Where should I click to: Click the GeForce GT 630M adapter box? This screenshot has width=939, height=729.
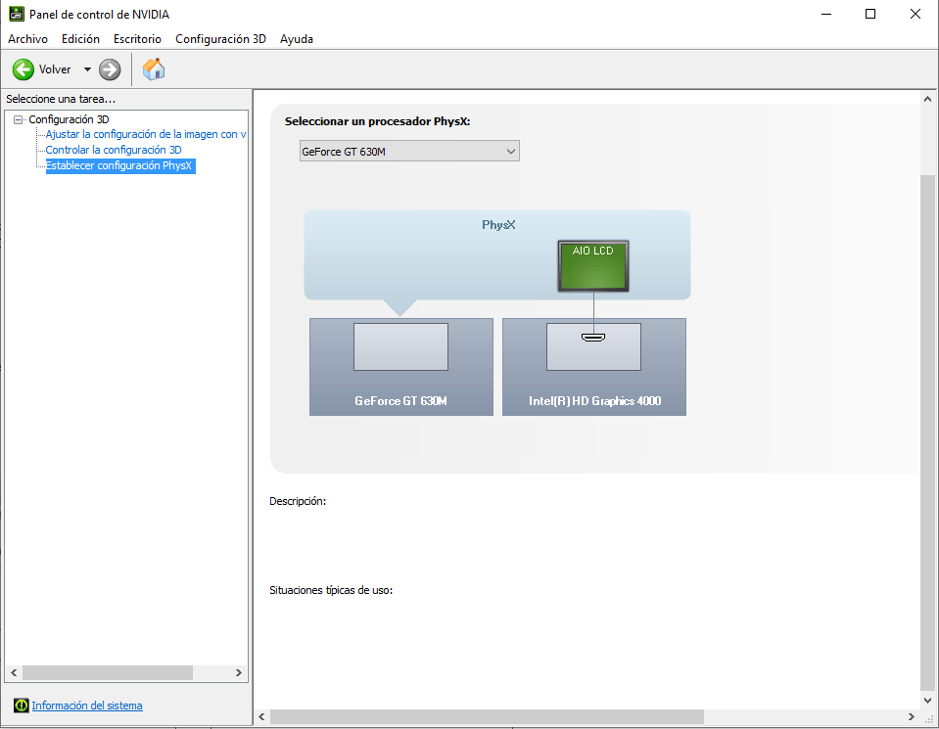(401, 367)
